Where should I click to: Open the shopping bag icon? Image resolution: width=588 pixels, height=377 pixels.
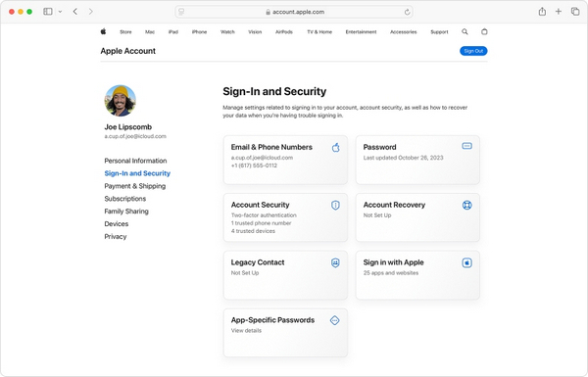[484, 32]
